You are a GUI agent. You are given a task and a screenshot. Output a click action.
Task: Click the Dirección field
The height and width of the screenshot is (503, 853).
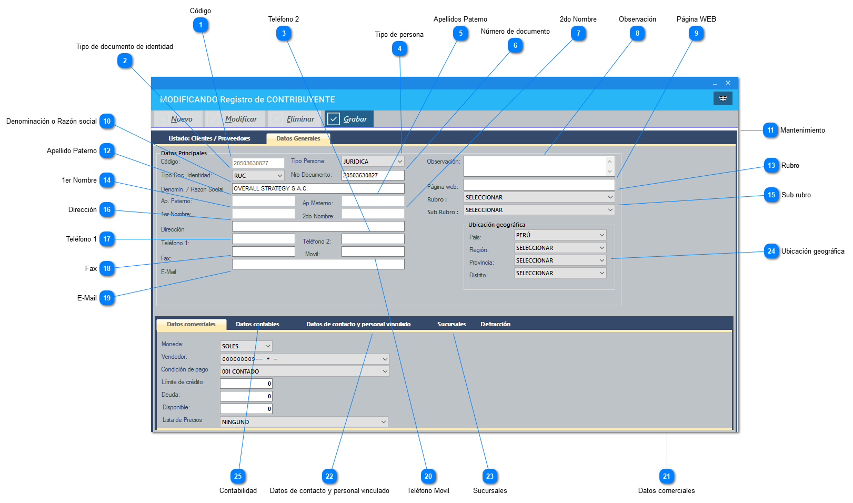(318, 226)
